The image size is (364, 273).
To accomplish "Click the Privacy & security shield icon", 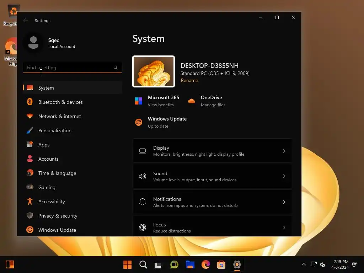I will point(30,215).
